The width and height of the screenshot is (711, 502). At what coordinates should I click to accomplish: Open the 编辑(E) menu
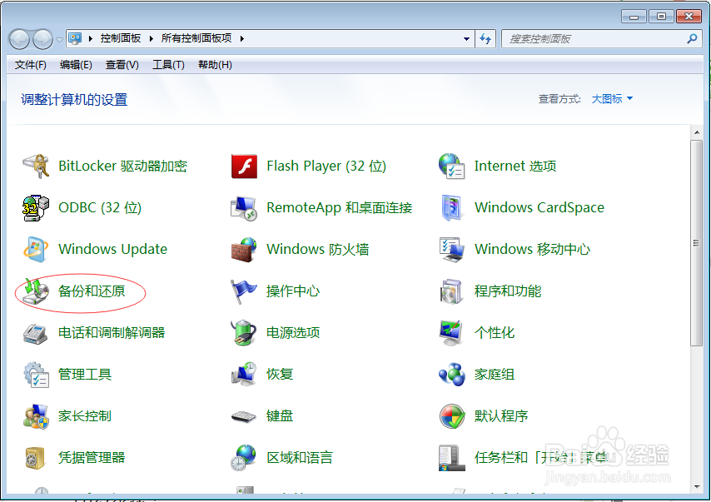click(x=77, y=65)
